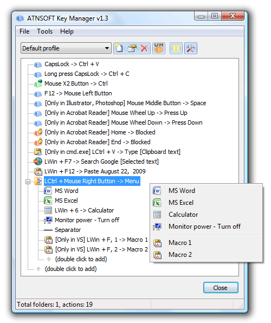Click the Word icon in popup menu
Screen dimensions: 271x323
[157, 191]
